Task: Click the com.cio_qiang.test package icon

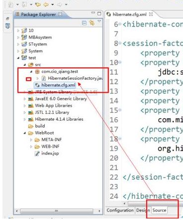Action: 37,71
